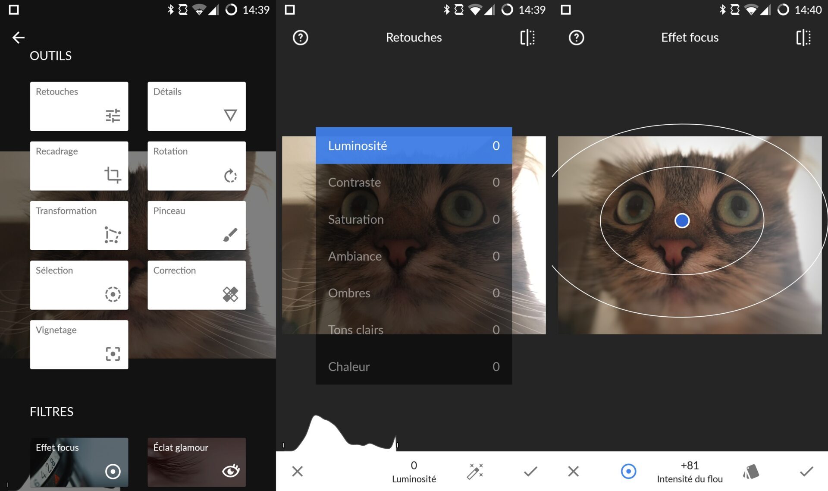Open the Effet focus filter thumbnail
This screenshot has height=491, width=828.
[x=79, y=462]
